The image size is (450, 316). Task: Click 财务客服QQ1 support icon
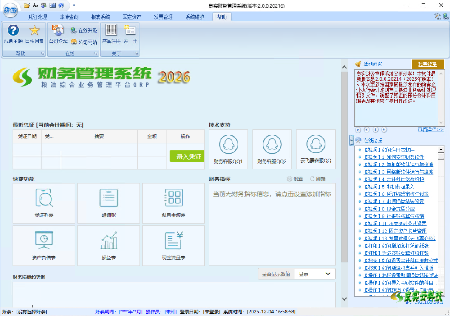[229, 149]
